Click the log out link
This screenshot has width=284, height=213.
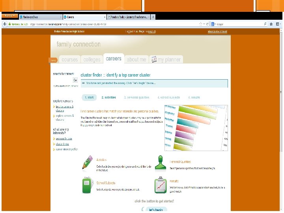[152, 32]
